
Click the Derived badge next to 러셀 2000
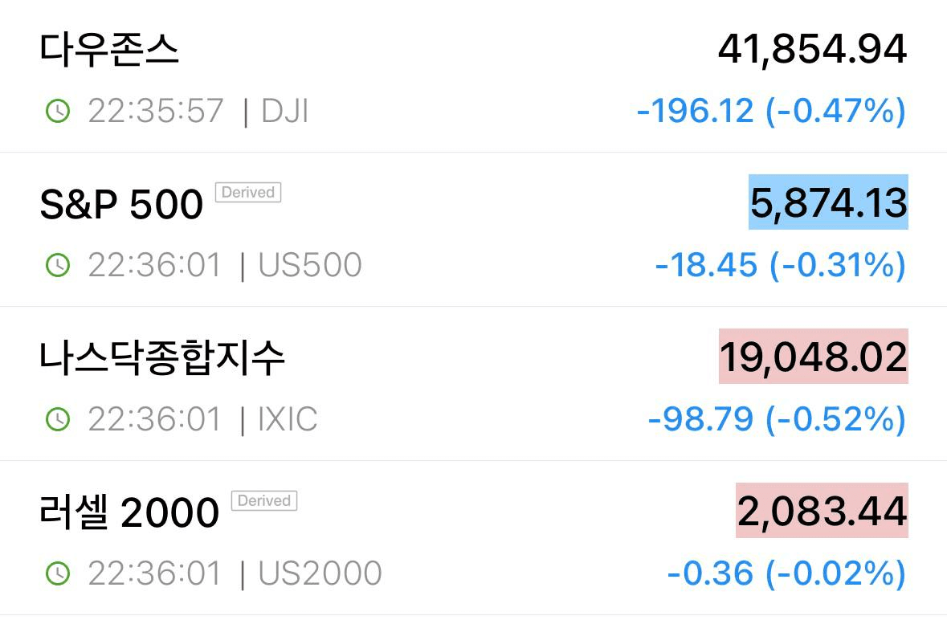click(264, 500)
